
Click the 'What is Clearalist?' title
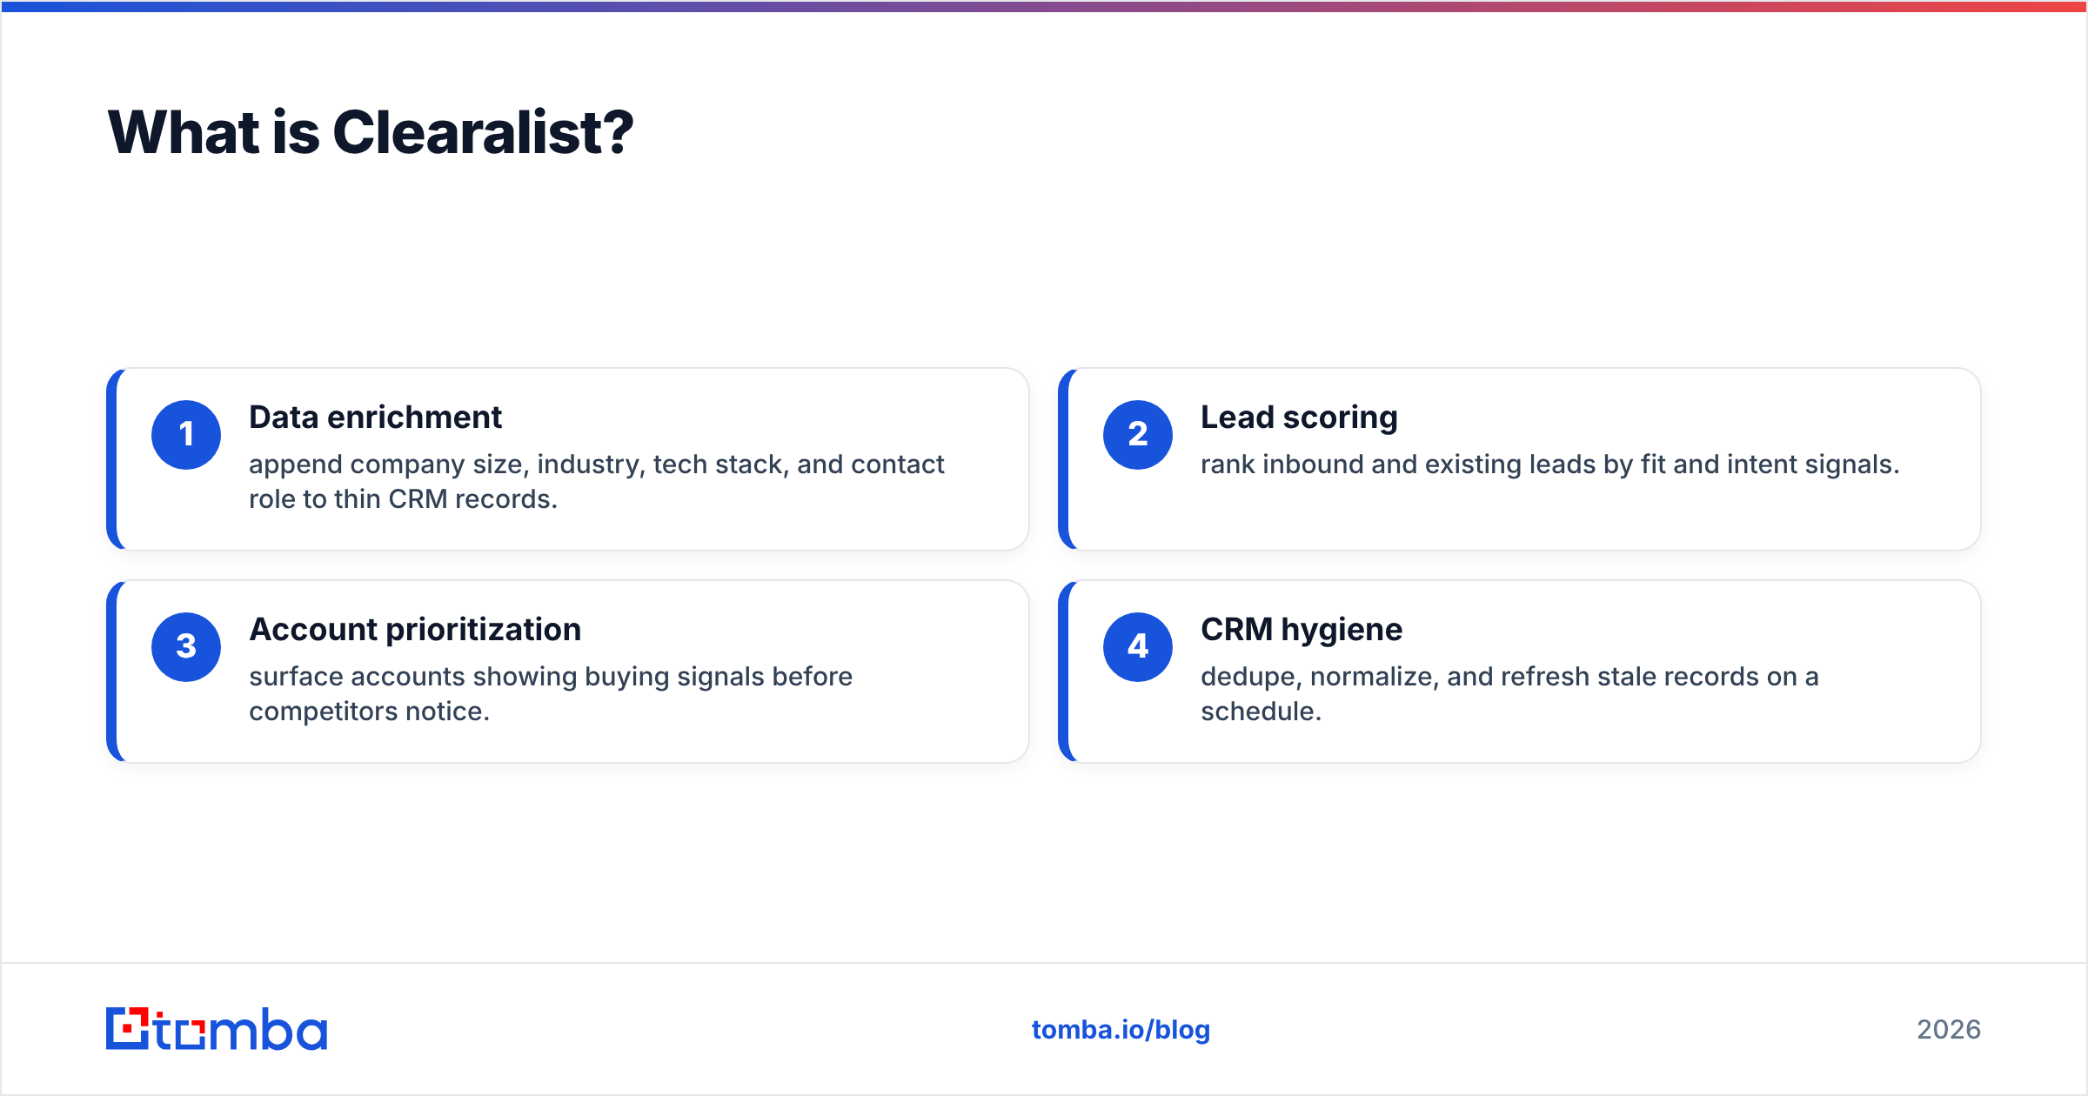pyautogui.click(x=371, y=132)
